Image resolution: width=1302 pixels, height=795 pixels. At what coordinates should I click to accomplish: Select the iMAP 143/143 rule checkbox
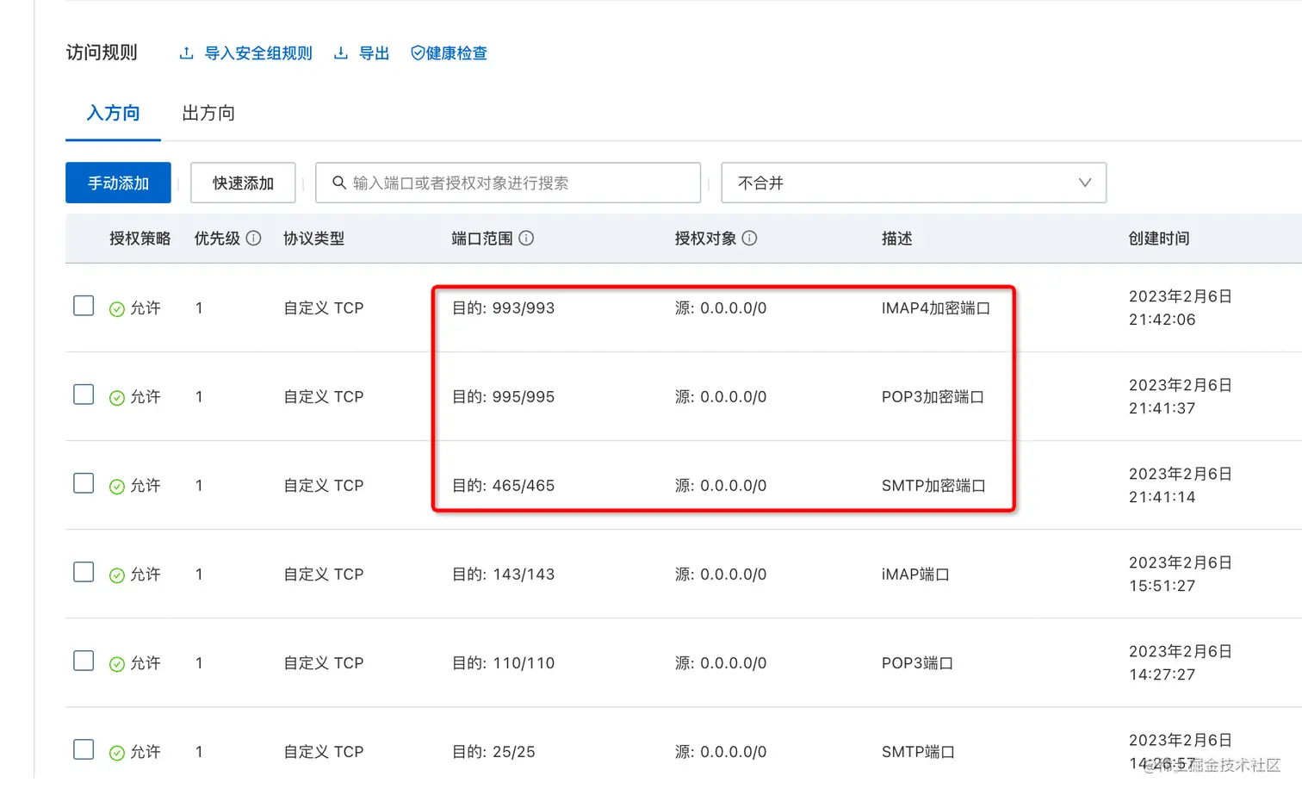[84, 572]
